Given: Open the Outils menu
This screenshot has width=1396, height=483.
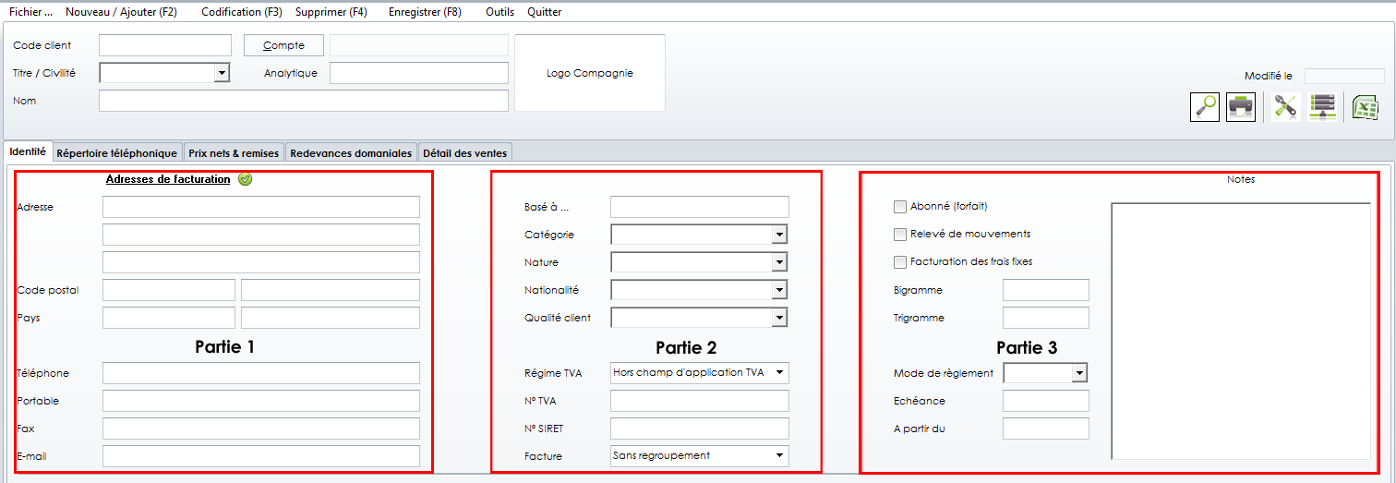Looking at the screenshot, I should 499,12.
